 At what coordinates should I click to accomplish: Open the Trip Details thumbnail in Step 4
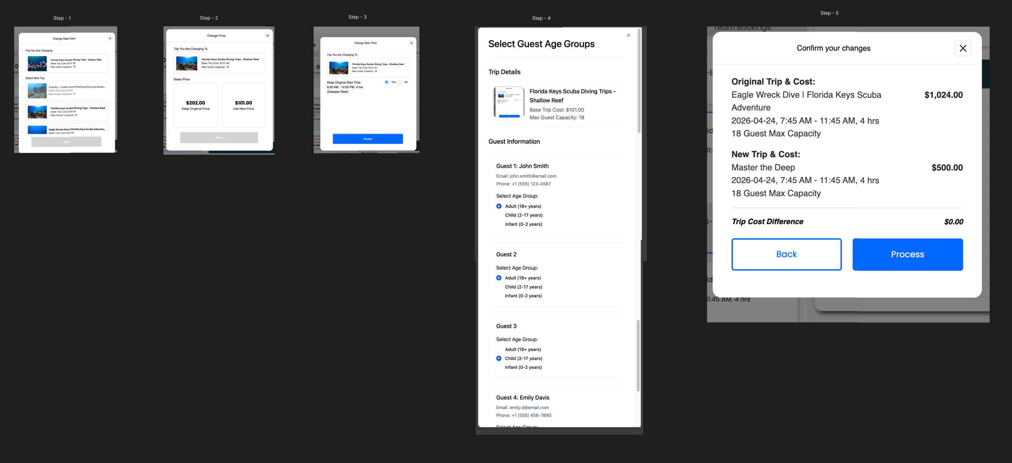click(509, 102)
